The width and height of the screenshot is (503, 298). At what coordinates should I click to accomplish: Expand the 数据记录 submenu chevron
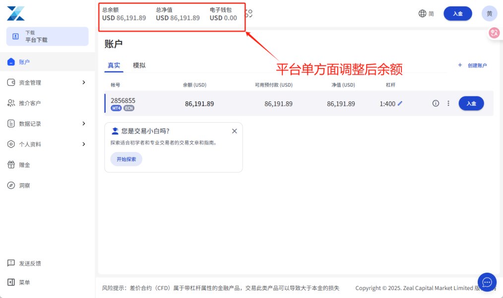tap(84, 124)
